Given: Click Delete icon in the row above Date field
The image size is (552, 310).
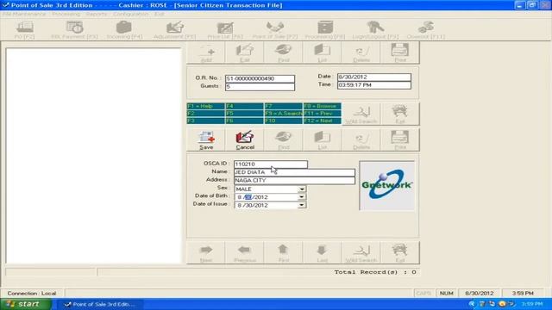Looking at the screenshot, I should 361,53.
